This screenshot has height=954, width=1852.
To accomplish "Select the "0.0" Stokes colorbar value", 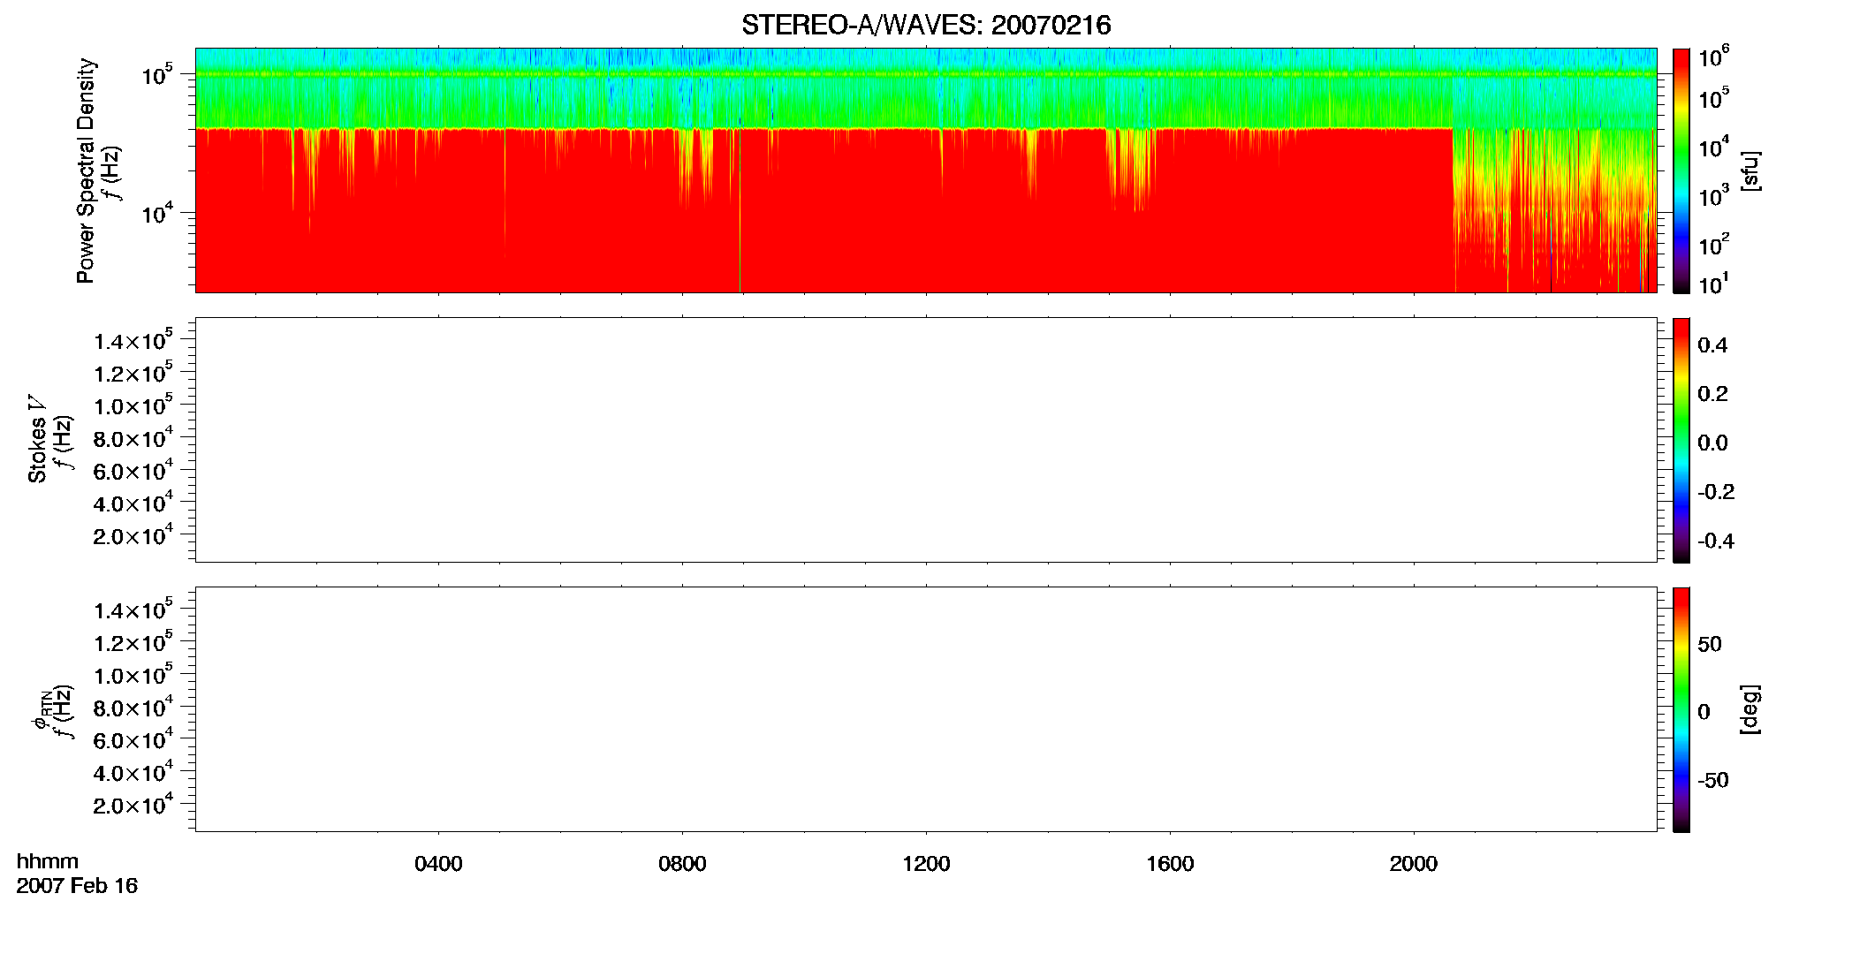I will tap(1712, 443).
